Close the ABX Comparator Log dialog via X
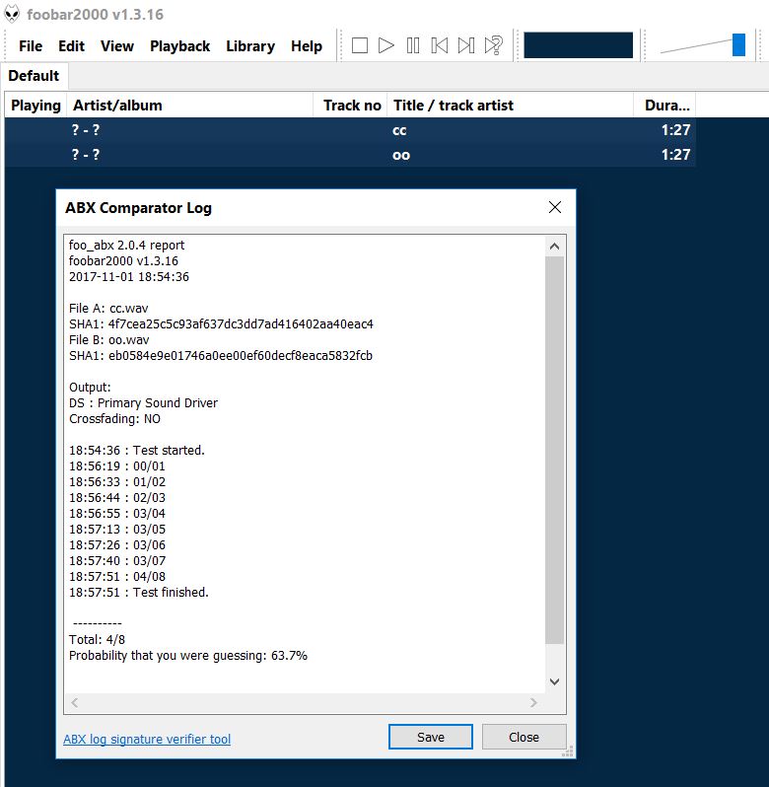Viewport: 769px width, 787px height. click(x=554, y=207)
